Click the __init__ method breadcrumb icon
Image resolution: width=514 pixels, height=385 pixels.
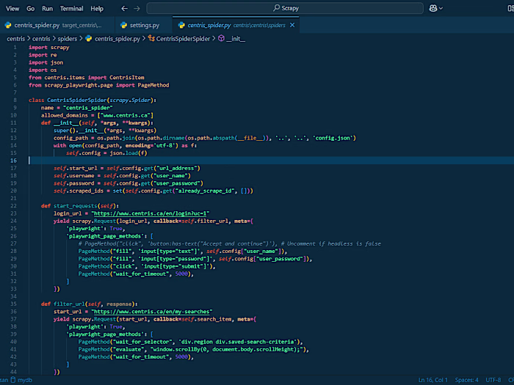tap(222, 38)
